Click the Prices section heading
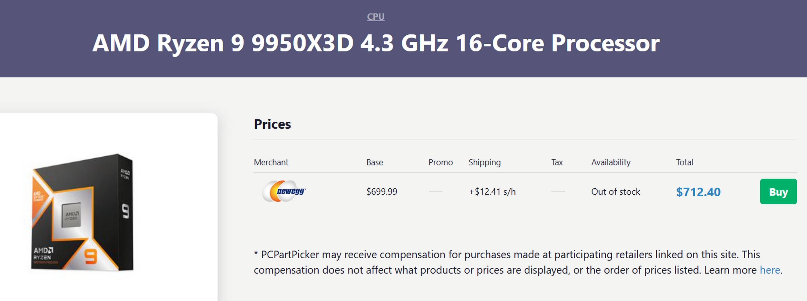Screen dimensions: 807x301 coord(272,124)
